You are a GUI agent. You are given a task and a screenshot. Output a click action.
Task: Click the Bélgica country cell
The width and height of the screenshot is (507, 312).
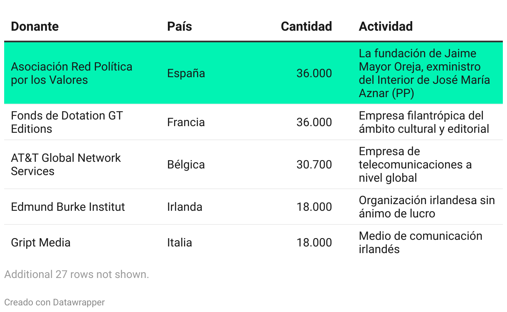point(186,165)
